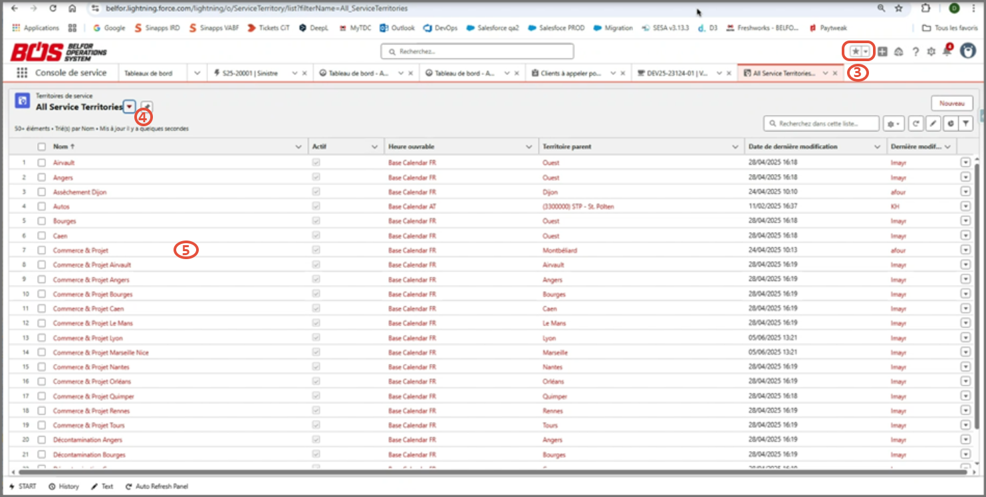The width and height of the screenshot is (986, 497).
Task: Open the Outlook bookmark
Action: click(x=397, y=28)
